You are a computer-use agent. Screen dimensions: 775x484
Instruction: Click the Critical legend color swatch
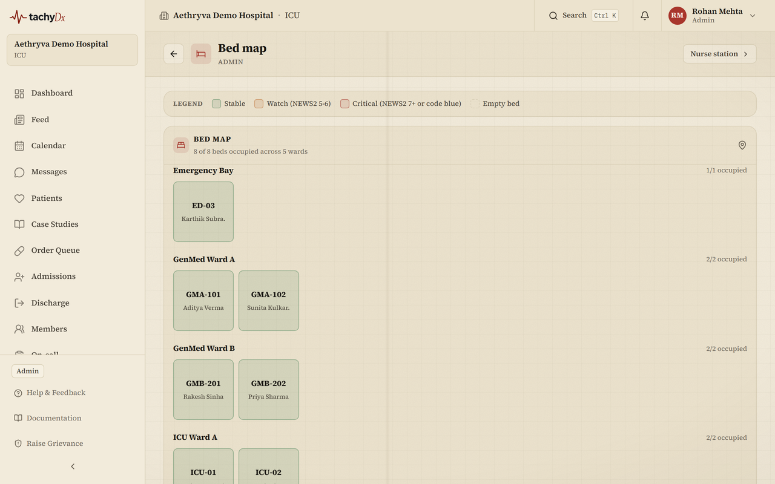pos(345,104)
